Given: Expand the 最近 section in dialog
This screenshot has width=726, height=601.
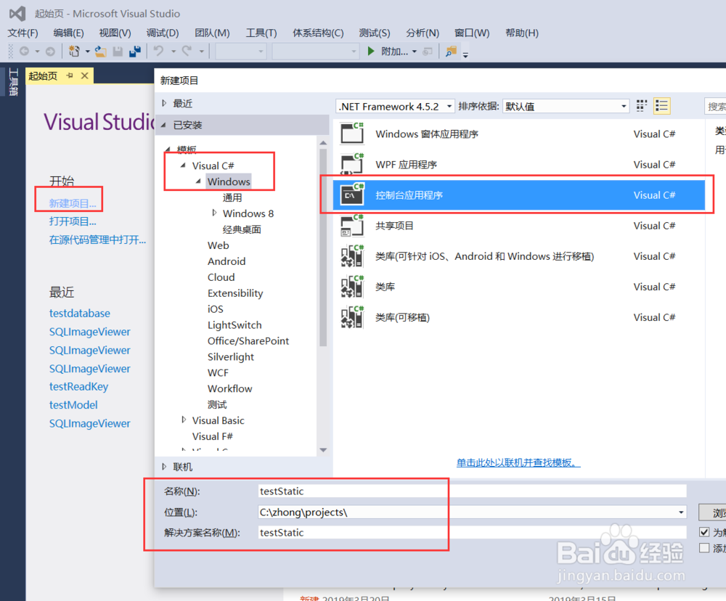Looking at the screenshot, I should point(164,103).
